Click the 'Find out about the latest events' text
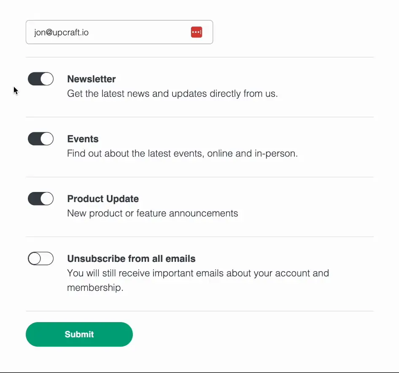The width and height of the screenshot is (399, 373). point(182,153)
